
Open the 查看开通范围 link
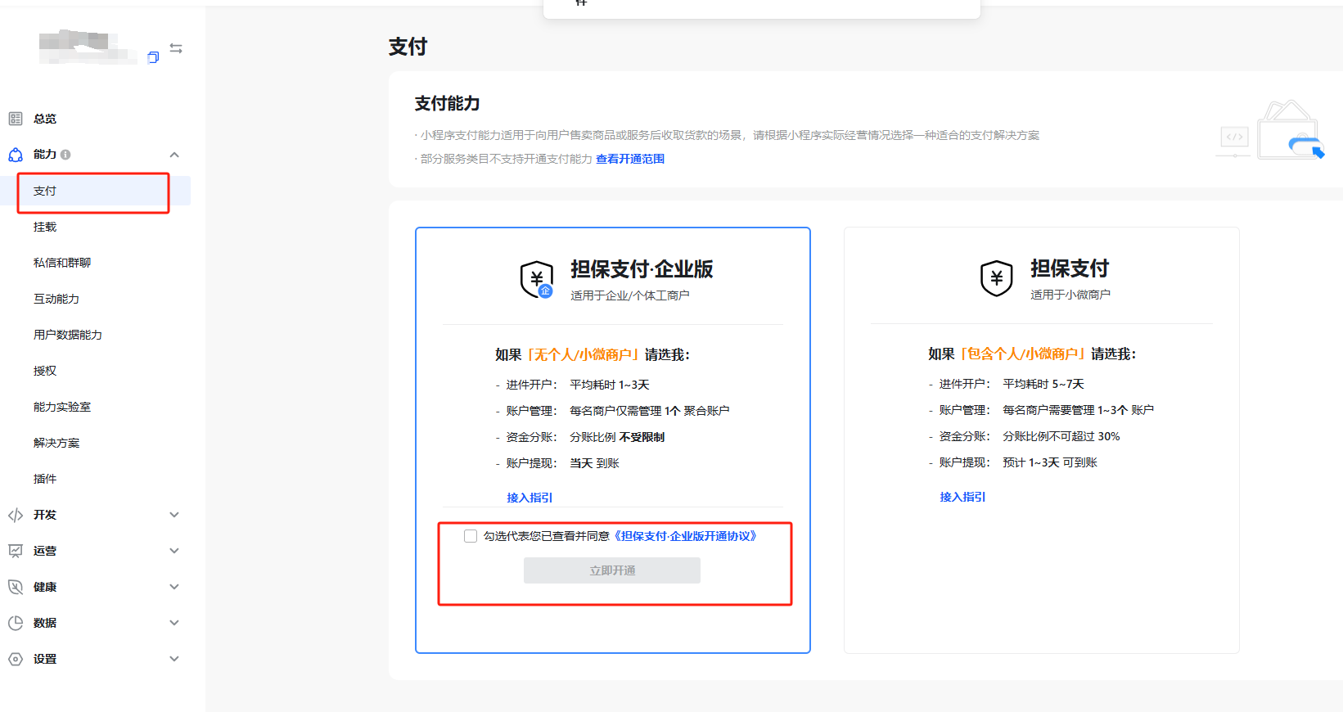tap(630, 159)
